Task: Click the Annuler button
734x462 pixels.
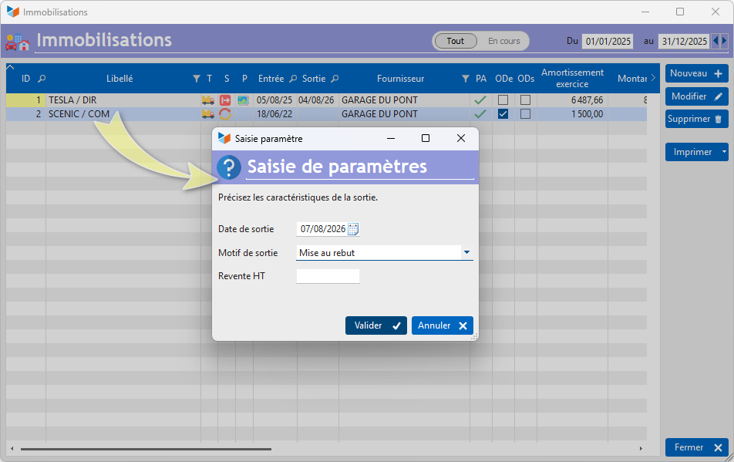Action: click(x=443, y=325)
